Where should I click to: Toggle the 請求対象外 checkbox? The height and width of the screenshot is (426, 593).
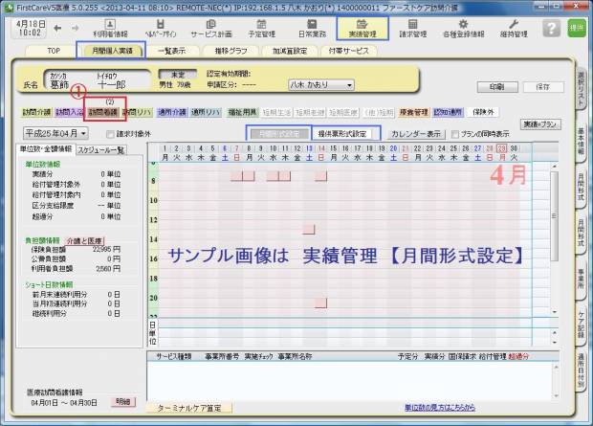point(108,134)
